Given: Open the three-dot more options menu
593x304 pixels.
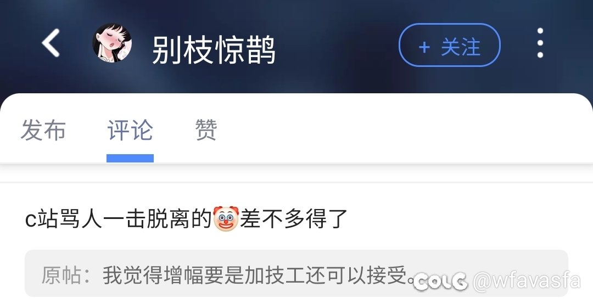Looking at the screenshot, I should point(540,43).
